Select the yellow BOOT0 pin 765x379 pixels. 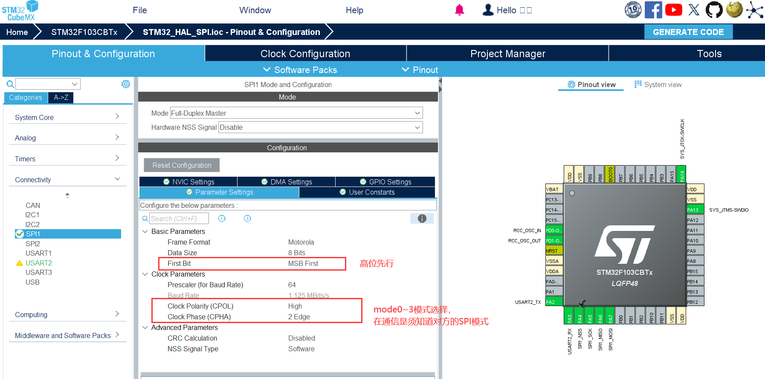pos(610,174)
